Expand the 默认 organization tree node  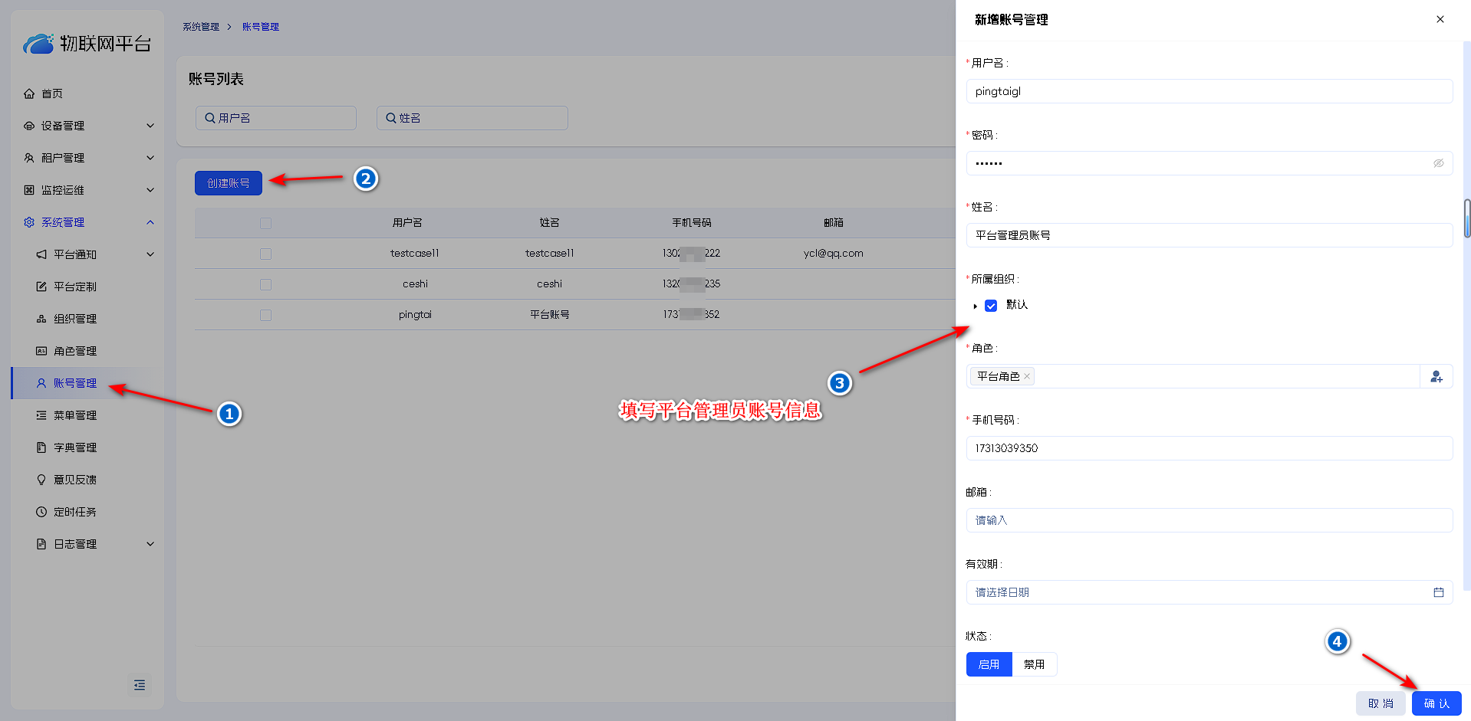pyautogui.click(x=975, y=306)
